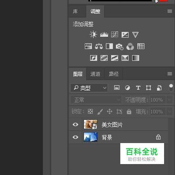Open the 填充 fill slider arrow
Screen dimensions: 175x175
pos(170,112)
